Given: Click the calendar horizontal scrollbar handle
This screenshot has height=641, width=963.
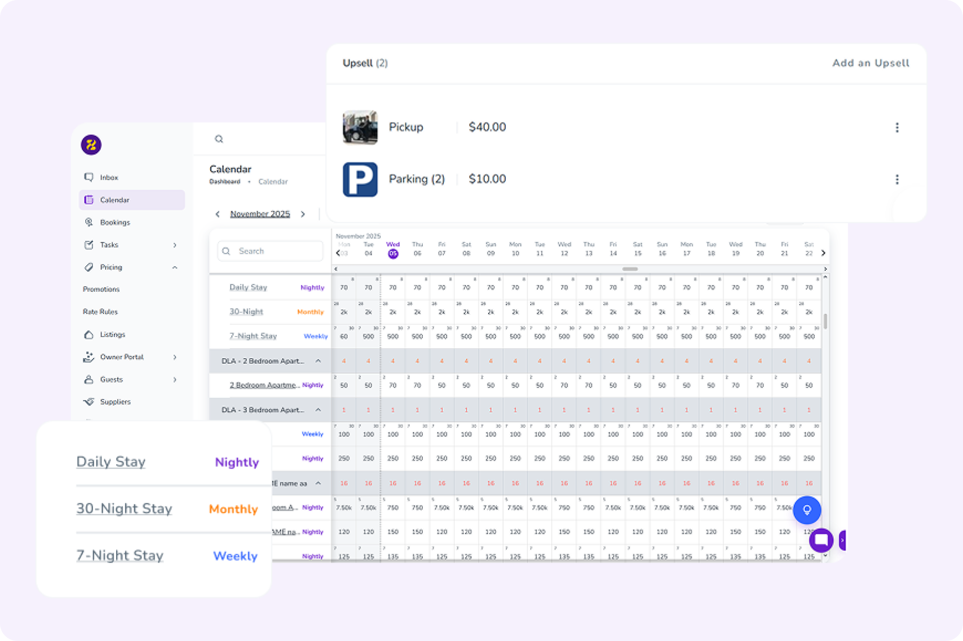Looking at the screenshot, I should coord(630,269).
